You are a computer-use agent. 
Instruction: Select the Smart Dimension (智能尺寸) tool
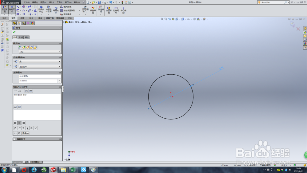tap(12, 10)
